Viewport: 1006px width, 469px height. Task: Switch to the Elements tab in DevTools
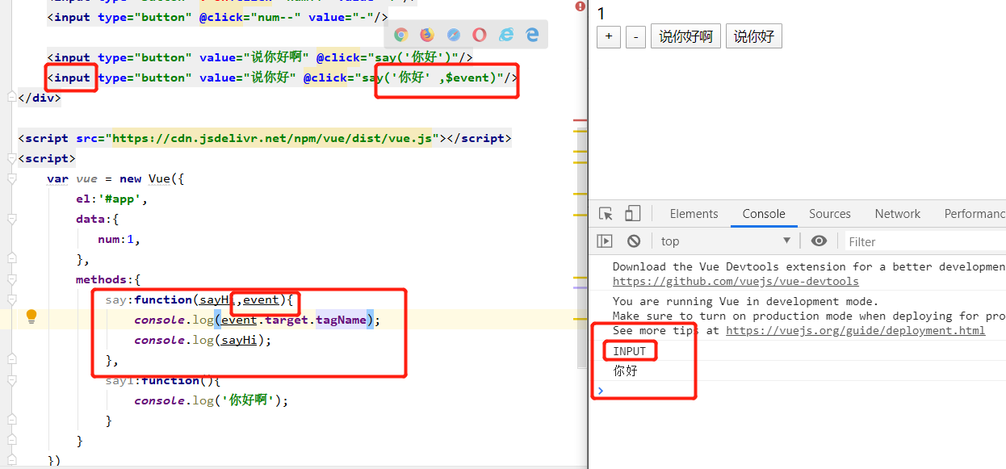pyautogui.click(x=694, y=214)
